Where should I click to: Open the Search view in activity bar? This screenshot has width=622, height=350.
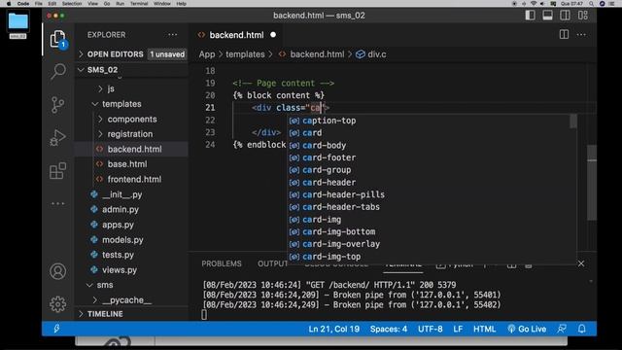pyautogui.click(x=58, y=71)
